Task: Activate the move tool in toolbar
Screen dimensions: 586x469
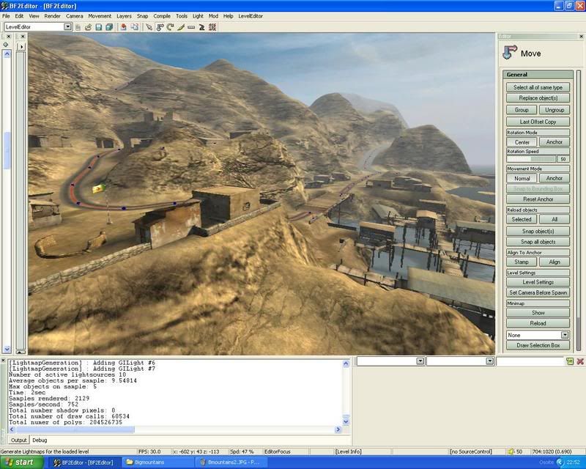Action: pyautogui.click(x=160, y=27)
